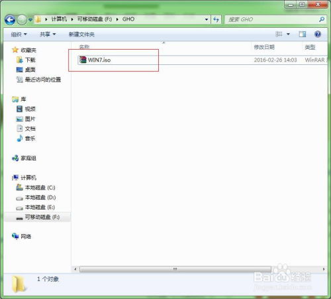Open the 组织 menu
The width and height of the screenshot is (331, 299).
tap(19, 34)
